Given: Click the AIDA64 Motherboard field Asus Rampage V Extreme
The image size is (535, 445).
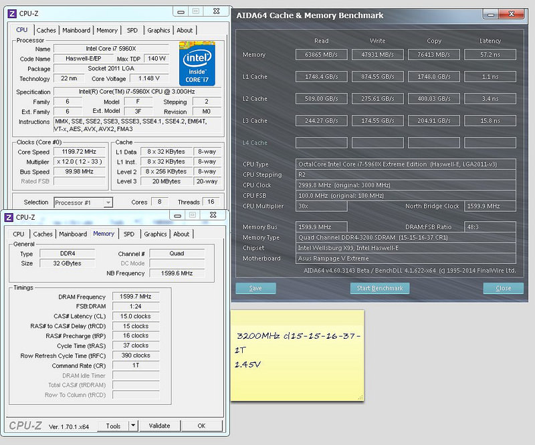Looking at the screenshot, I should point(406,259).
